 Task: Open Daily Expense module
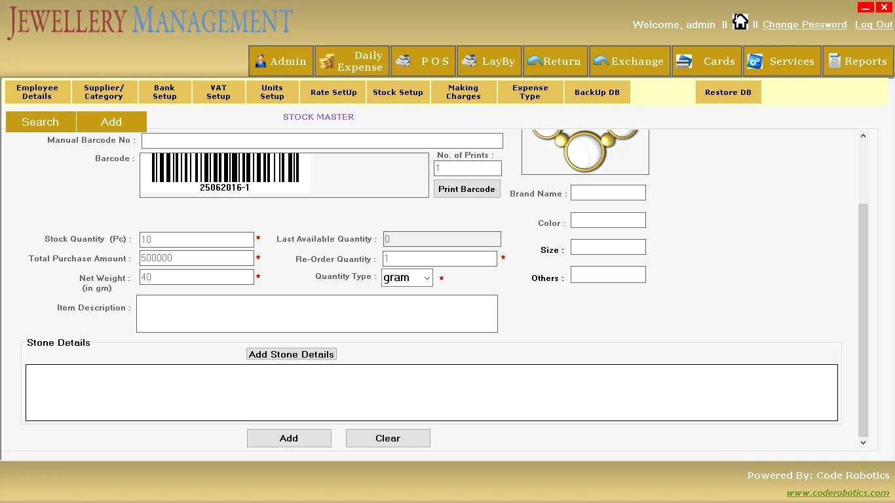(x=352, y=61)
